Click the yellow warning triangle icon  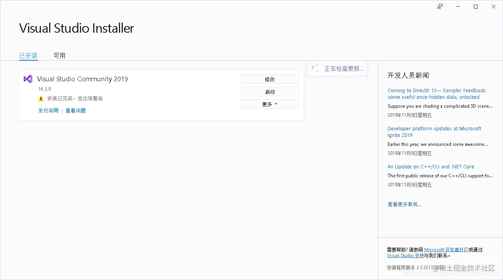[41, 98]
